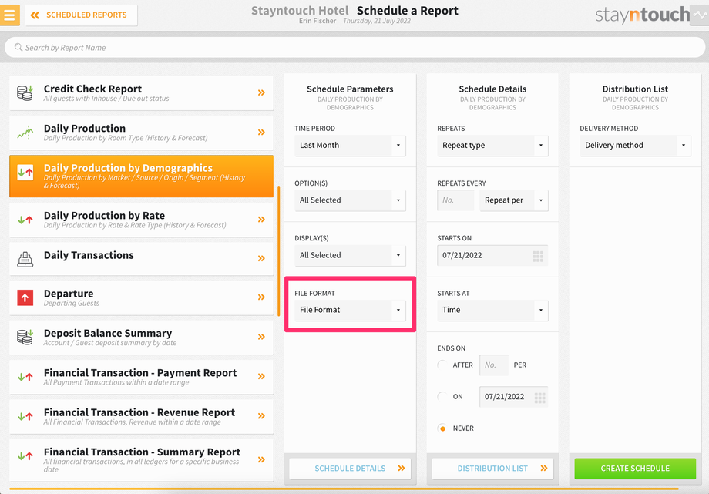709x494 pixels.
Task: Select the Credit Check Report item
Action: (141, 92)
